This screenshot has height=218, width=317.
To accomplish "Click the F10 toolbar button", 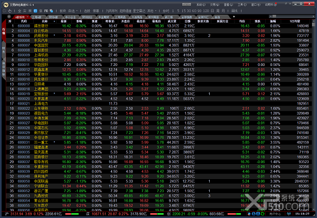I will (46, 11).
